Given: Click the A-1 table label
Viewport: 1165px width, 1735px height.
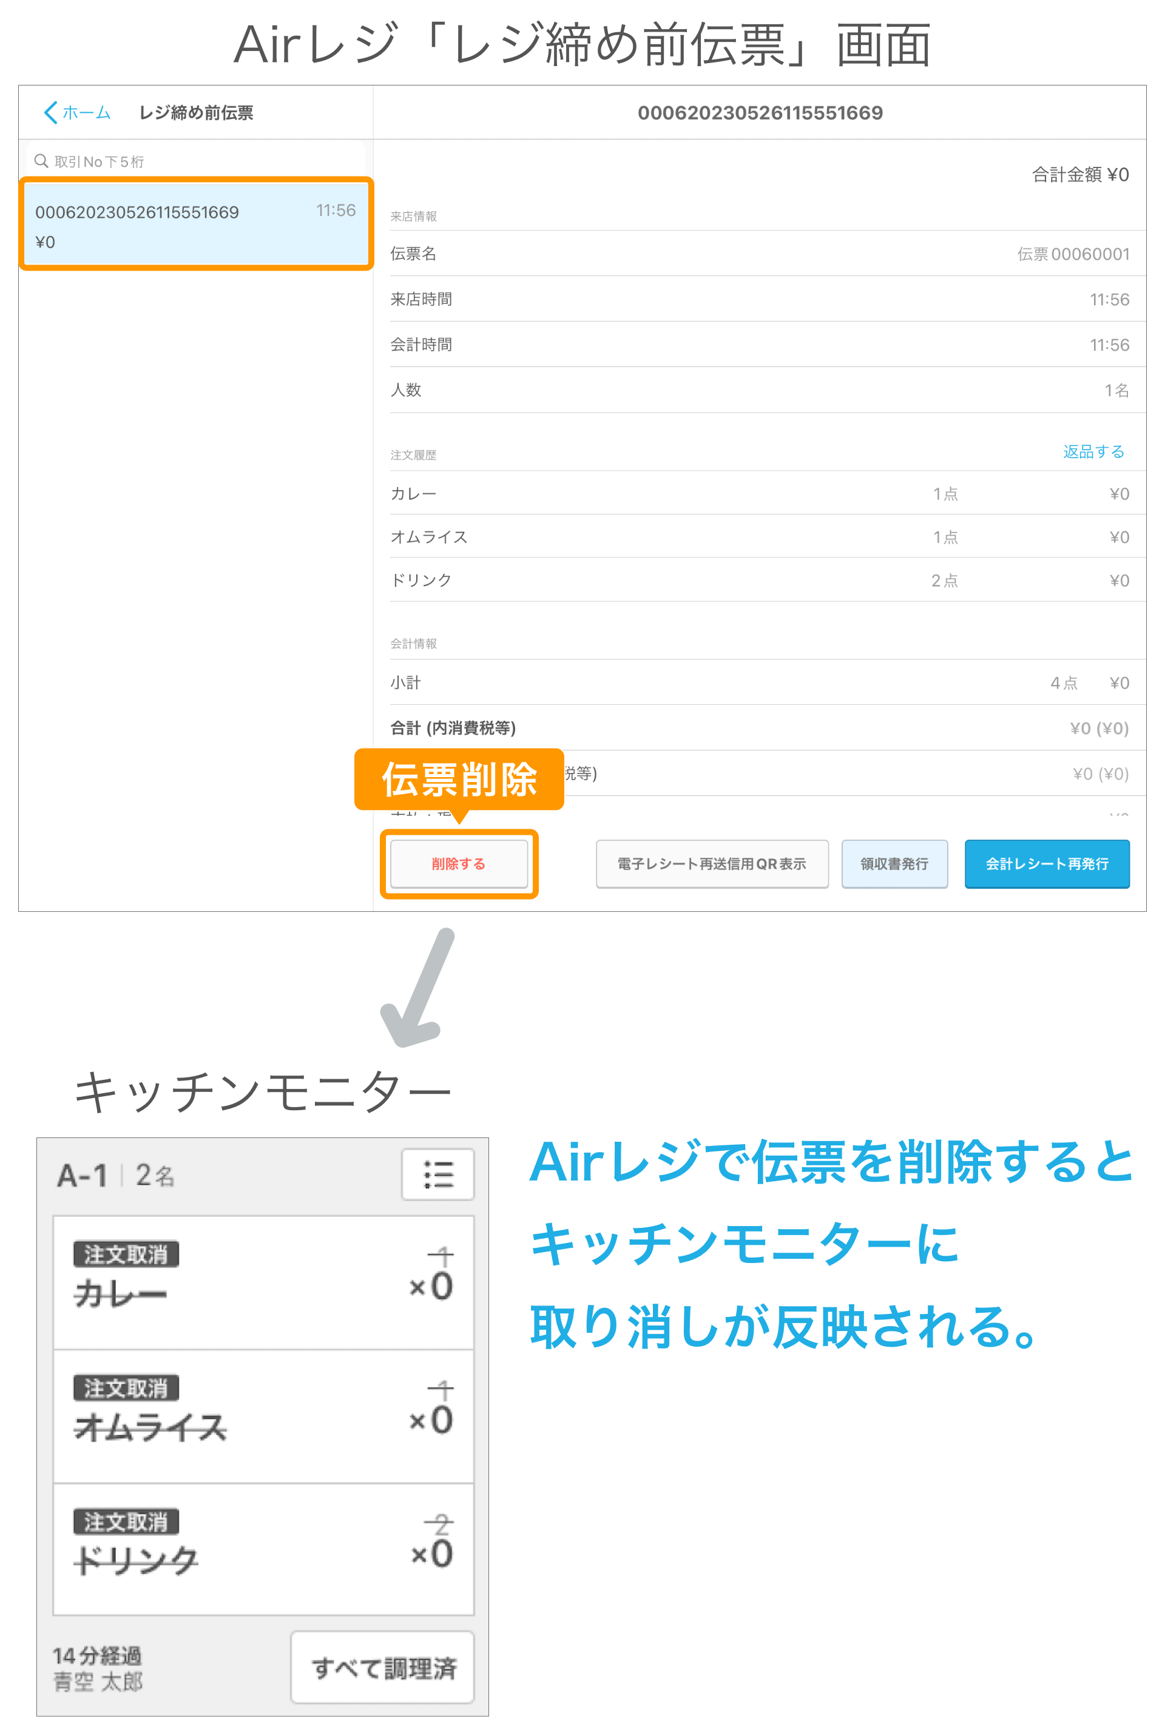Looking at the screenshot, I should pos(83,1176).
